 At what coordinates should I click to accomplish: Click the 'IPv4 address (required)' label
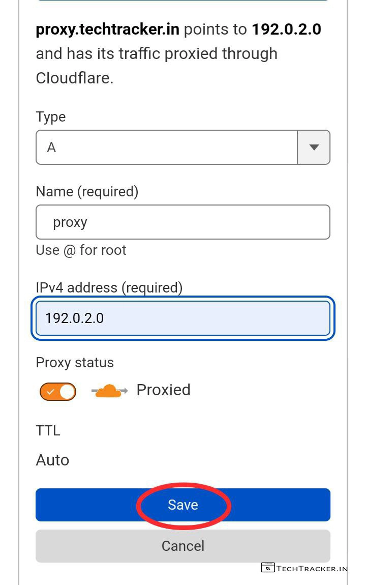point(109,287)
